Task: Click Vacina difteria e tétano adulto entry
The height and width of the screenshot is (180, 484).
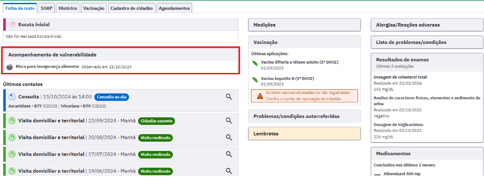Action: coord(300,62)
